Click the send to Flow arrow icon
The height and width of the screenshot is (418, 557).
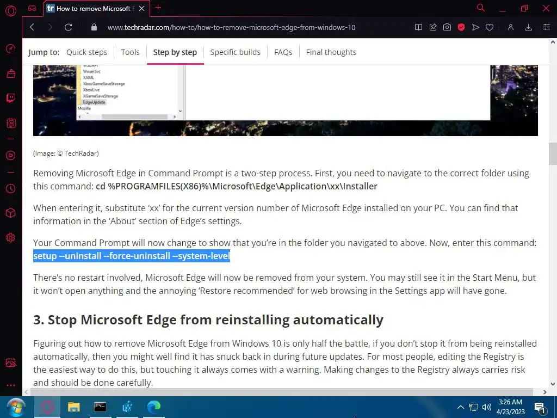pos(475,27)
